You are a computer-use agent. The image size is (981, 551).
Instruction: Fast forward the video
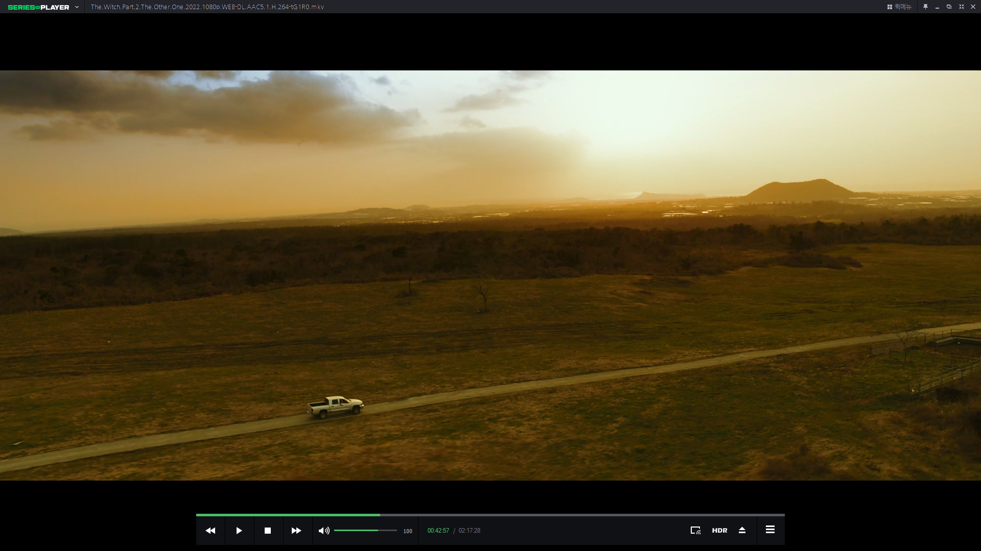296,531
